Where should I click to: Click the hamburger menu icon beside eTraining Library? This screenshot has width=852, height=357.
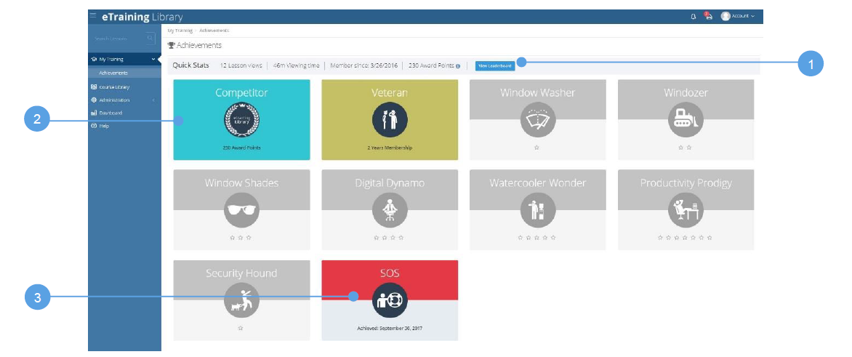[x=92, y=15]
